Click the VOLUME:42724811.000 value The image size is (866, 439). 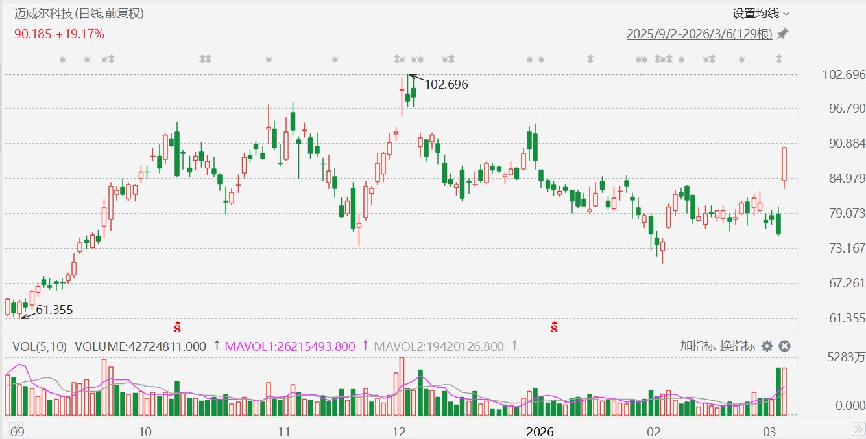tap(141, 346)
